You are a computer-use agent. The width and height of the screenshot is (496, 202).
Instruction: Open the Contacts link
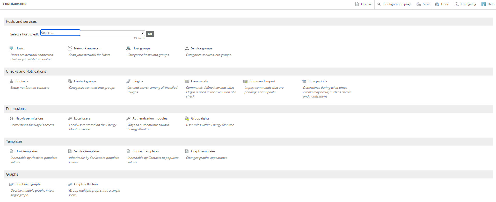[22, 81]
